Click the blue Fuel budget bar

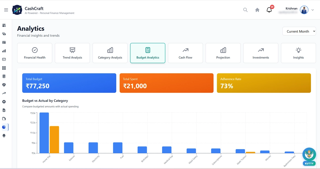(118, 148)
